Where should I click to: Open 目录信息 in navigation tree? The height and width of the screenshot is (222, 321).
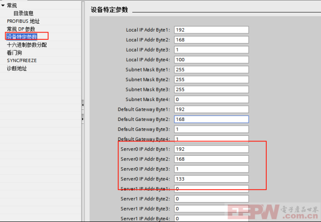coord(23,13)
